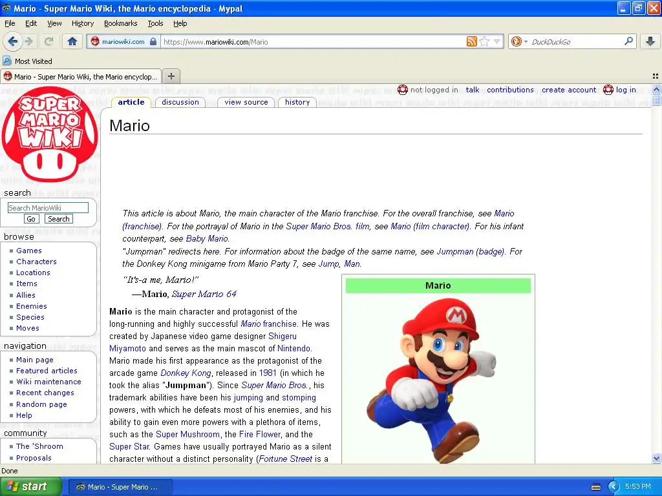Image resolution: width=662 pixels, height=496 pixels.
Task: Subscribe using the RSS feed icon
Action: coord(471,41)
